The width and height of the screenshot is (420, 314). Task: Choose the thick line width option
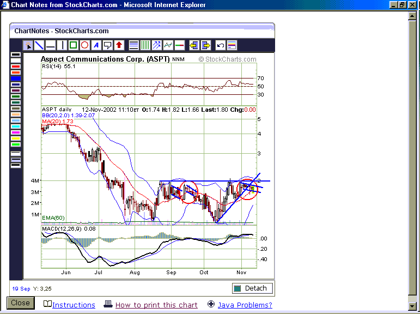(16, 165)
